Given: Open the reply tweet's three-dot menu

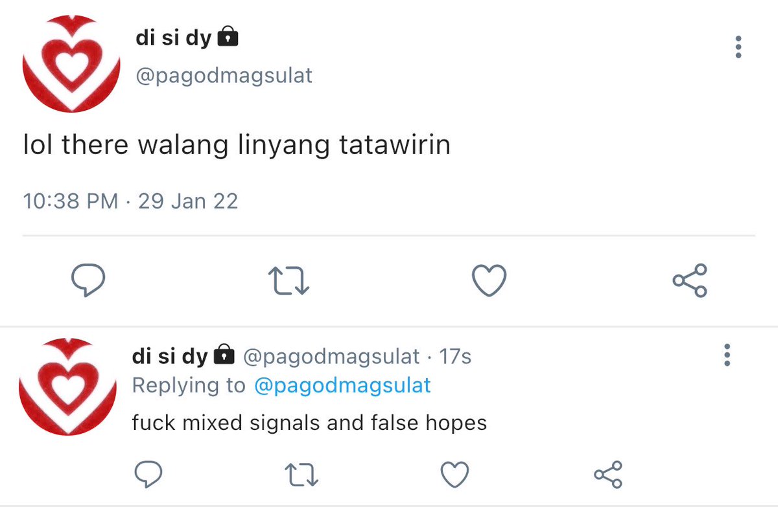Looking at the screenshot, I should [x=727, y=355].
